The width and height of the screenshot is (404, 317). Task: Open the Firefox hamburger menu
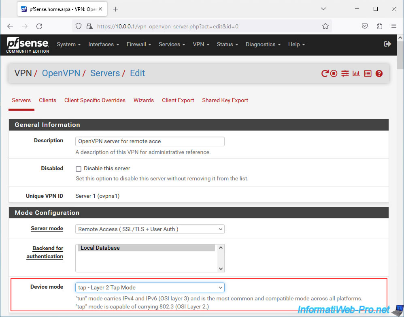394,26
